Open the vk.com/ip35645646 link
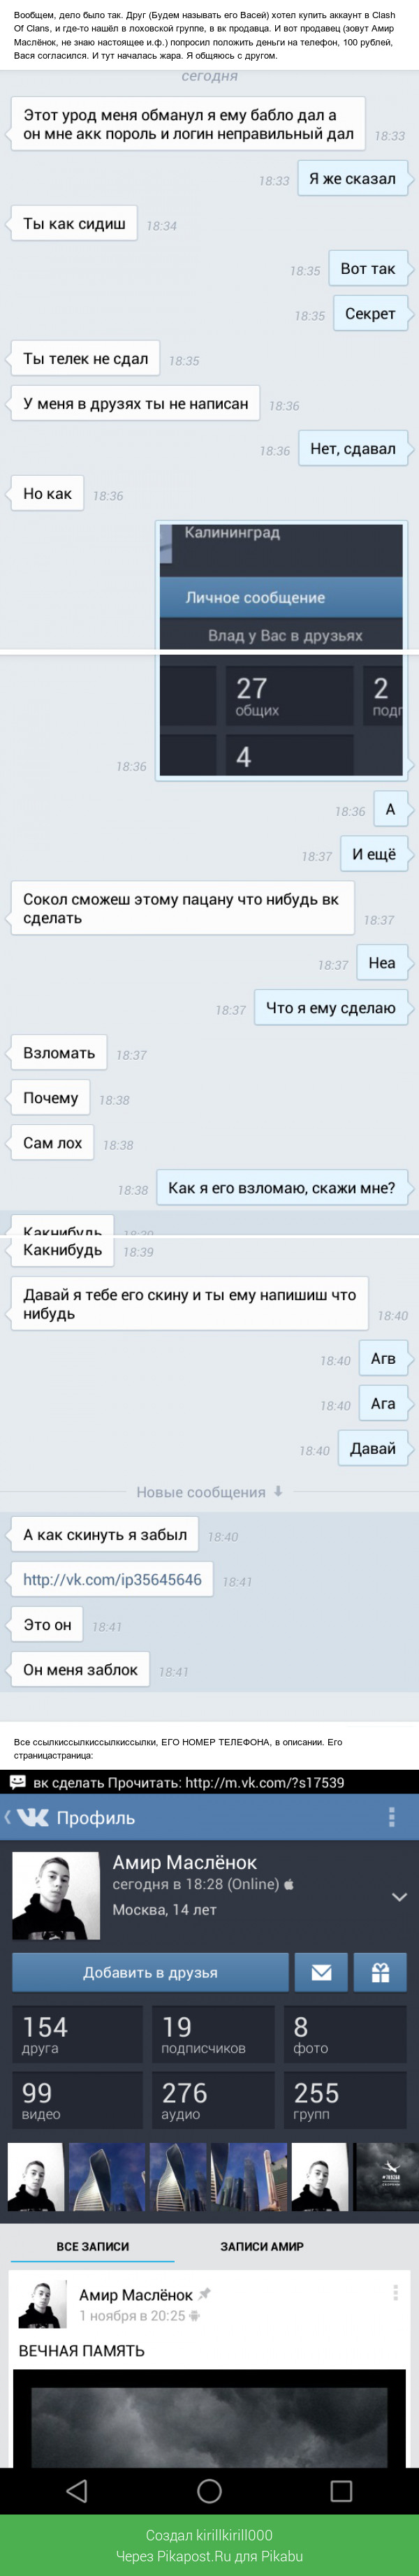The width and height of the screenshot is (419, 2576). pyautogui.click(x=112, y=1579)
